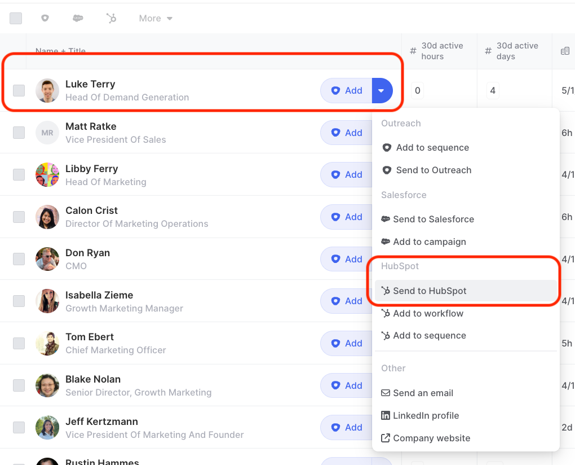Image resolution: width=575 pixels, height=465 pixels.
Task: Click the HubSpot icon in toolbar
Action: tap(111, 18)
